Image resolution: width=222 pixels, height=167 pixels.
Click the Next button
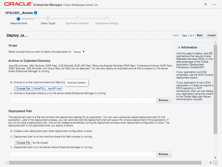[x=200, y=35]
